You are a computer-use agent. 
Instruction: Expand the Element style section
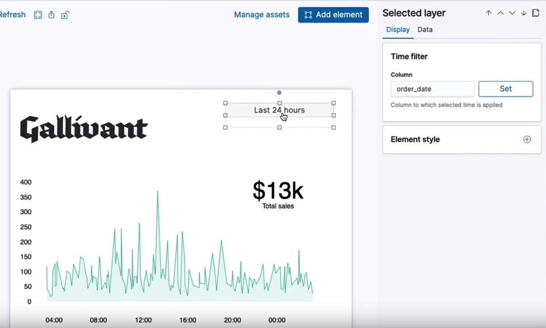527,140
